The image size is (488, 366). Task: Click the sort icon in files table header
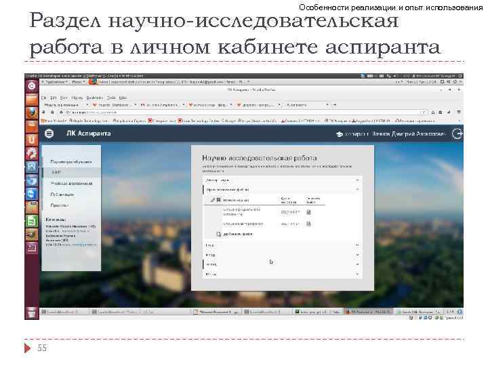tap(213, 200)
